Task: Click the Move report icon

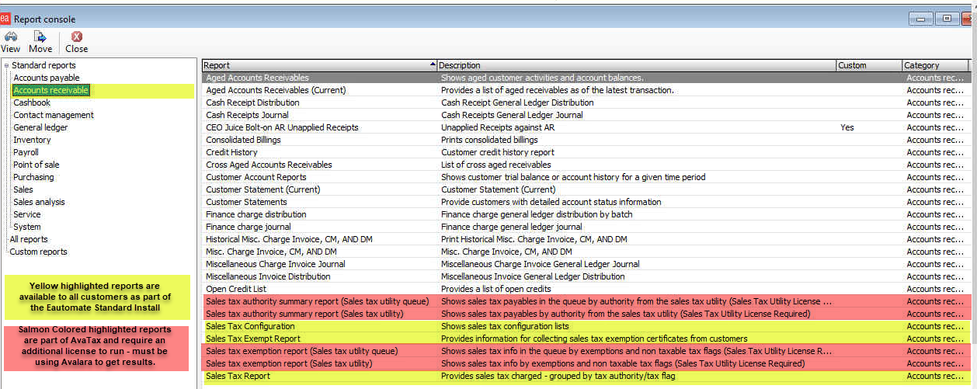Action: [x=40, y=36]
